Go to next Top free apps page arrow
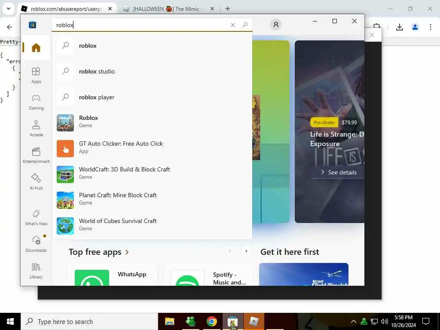Viewport: 440px width, 330px height. pos(246,251)
